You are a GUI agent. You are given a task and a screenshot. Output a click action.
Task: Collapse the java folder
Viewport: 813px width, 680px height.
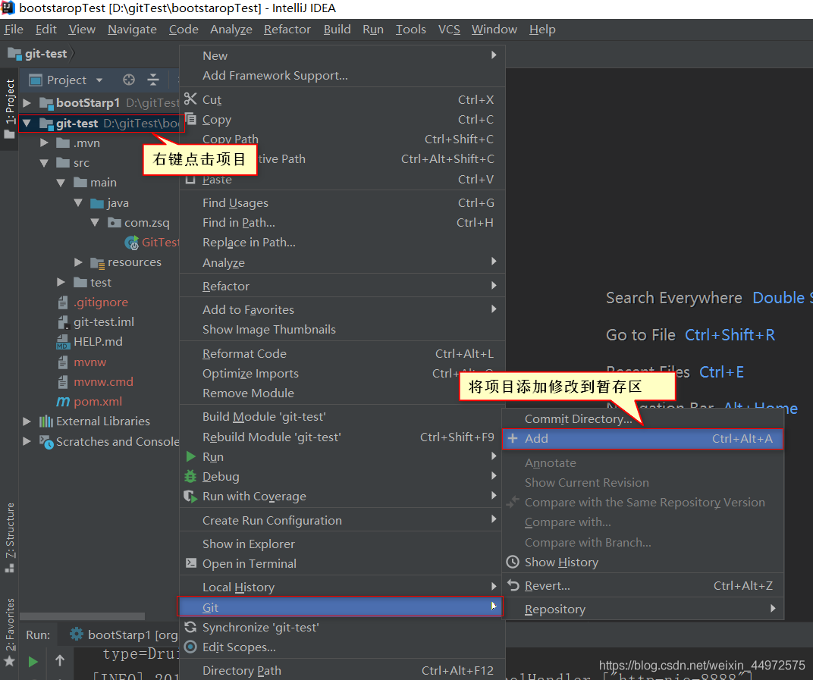(x=78, y=202)
